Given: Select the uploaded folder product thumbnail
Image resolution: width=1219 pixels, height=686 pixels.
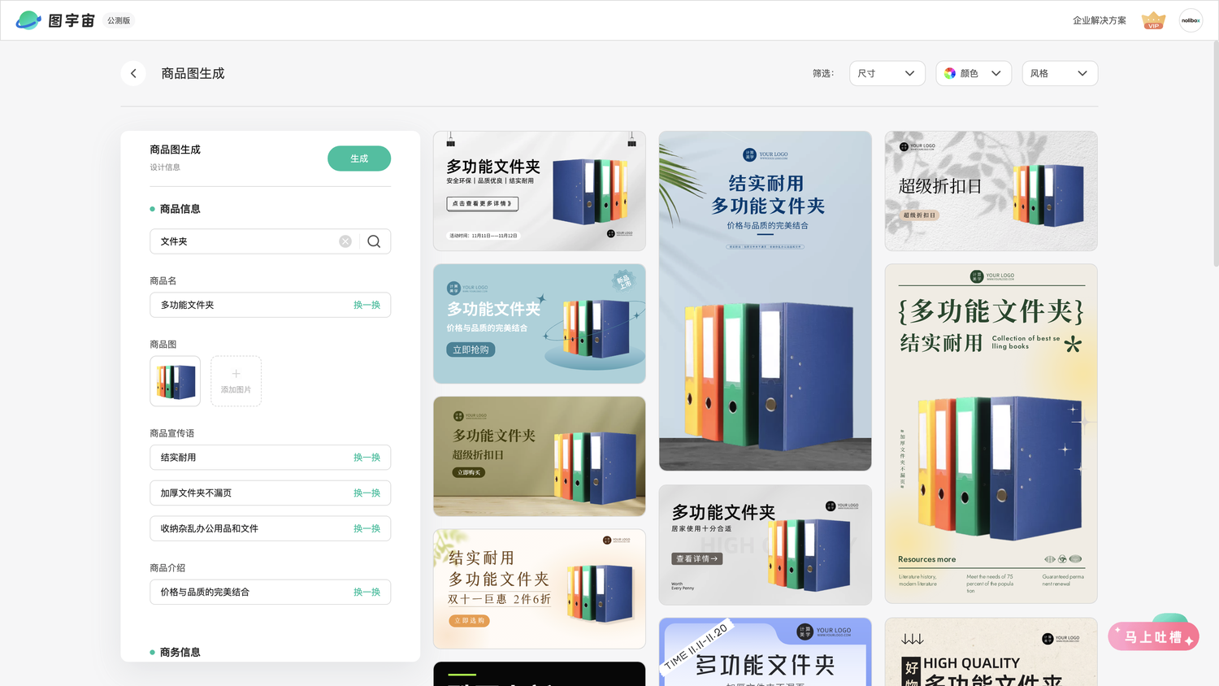Looking at the screenshot, I should 175,381.
